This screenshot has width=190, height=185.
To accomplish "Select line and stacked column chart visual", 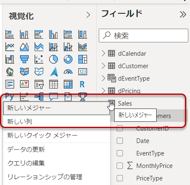I will point(53,47).
